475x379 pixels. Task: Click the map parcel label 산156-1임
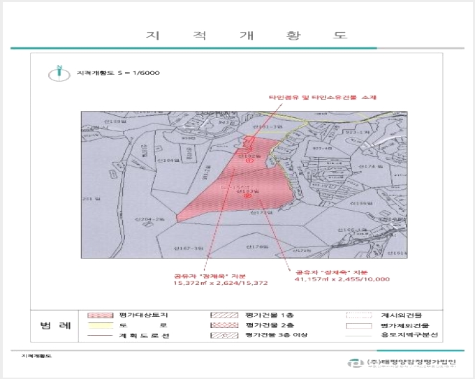pyautogui.click(x=352, y=230)
